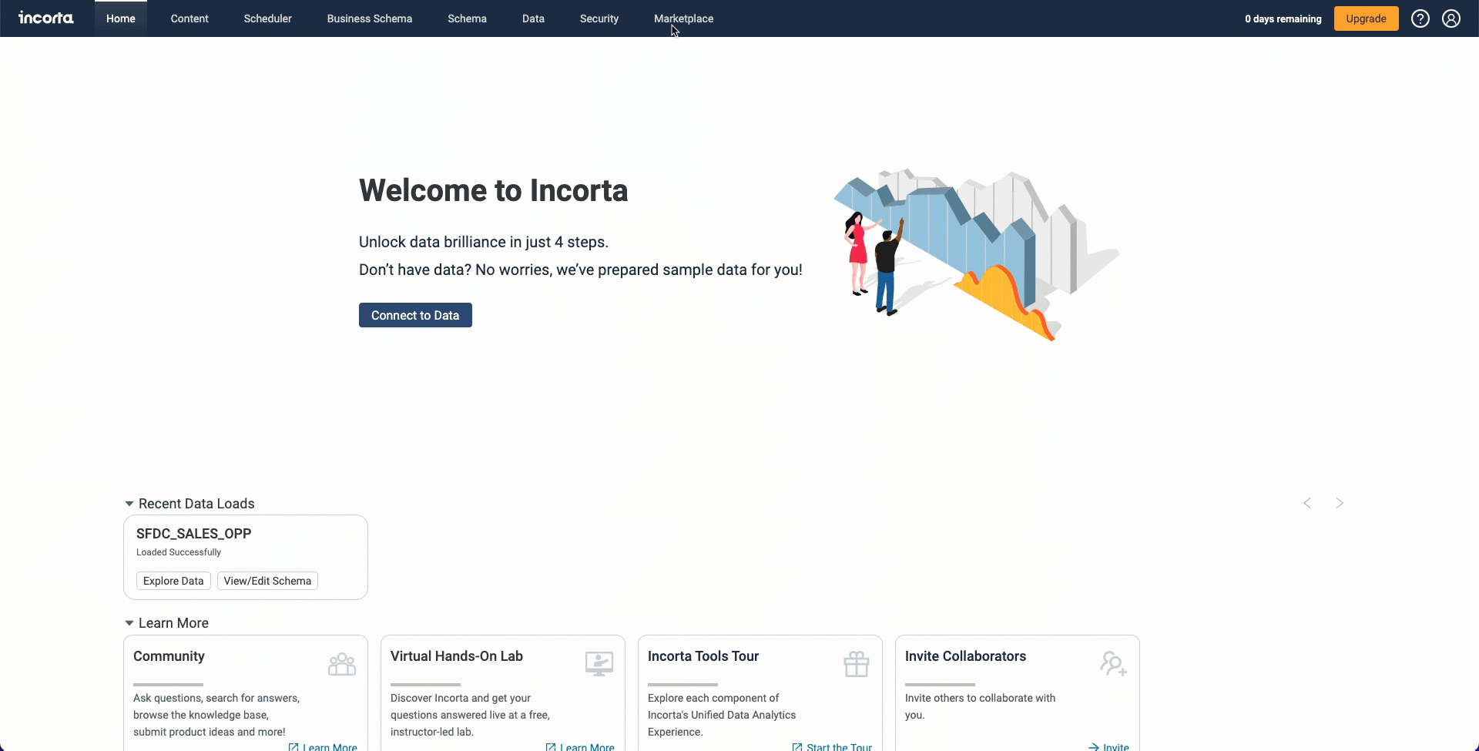Open the Marketplace tab
Screen dimensions: 1479x751
click(x=684, y=18)
